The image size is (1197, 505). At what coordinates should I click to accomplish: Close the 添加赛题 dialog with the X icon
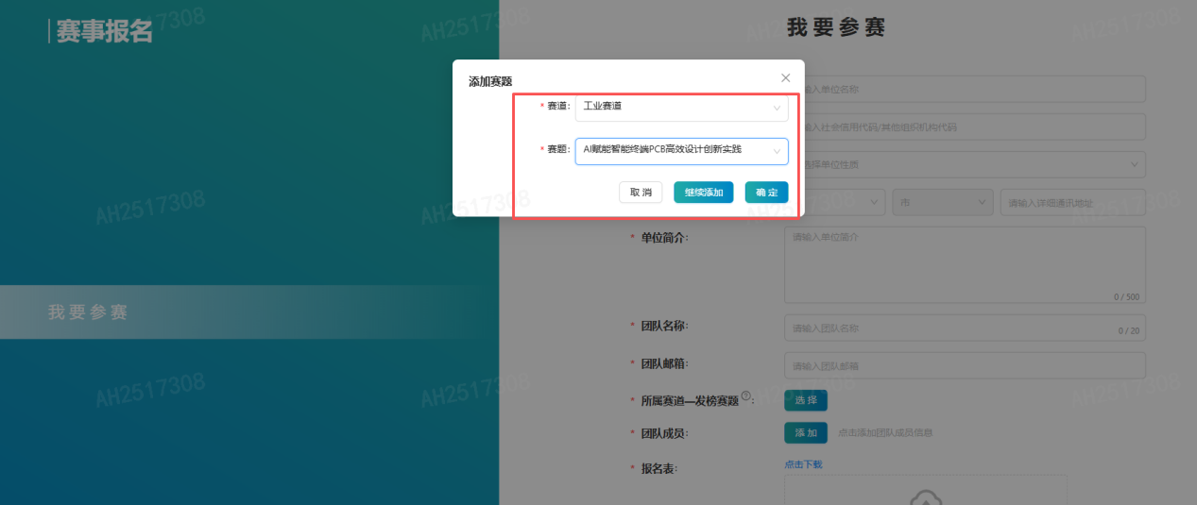tap(785, 77)
